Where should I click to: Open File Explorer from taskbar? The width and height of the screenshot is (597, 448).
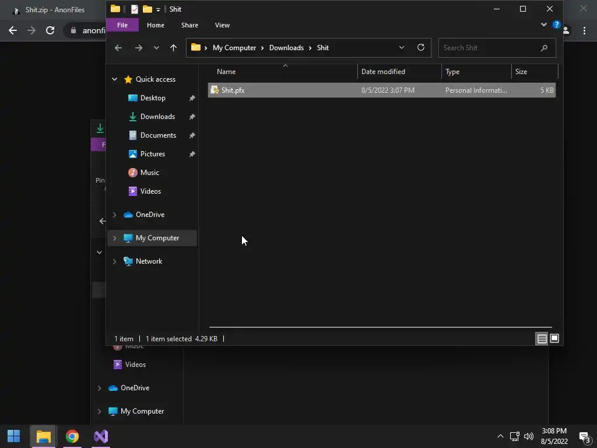(43, 436)
